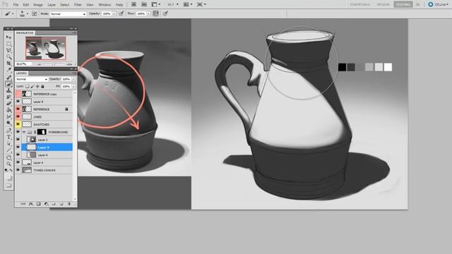Select the Clone Stamp tool

8,90
